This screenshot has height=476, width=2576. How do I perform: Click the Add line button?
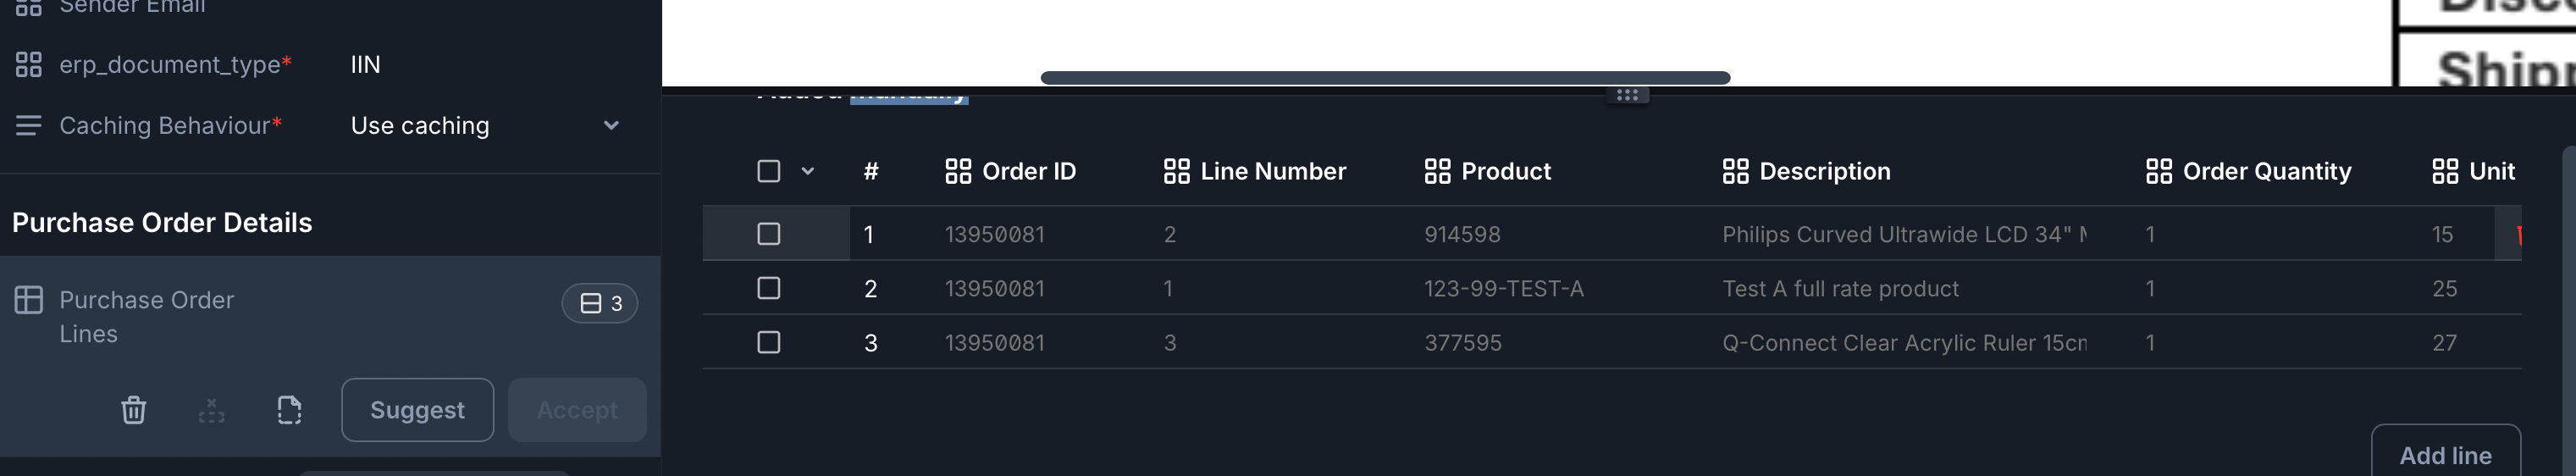pos(2445,456)
